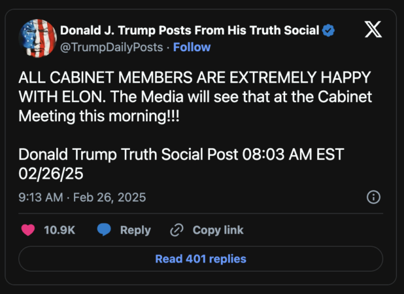Click the Truth Social Post 08:03 AM line

pos(180,155)
